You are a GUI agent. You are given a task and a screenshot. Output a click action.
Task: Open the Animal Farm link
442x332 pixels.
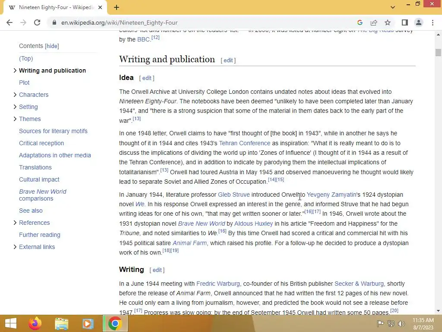click(189, 243)
